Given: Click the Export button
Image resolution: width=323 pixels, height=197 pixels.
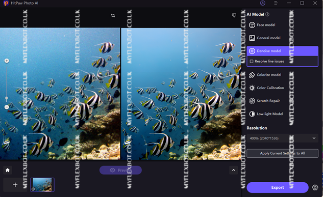Looking at the screenshot, I should (278, 187).
